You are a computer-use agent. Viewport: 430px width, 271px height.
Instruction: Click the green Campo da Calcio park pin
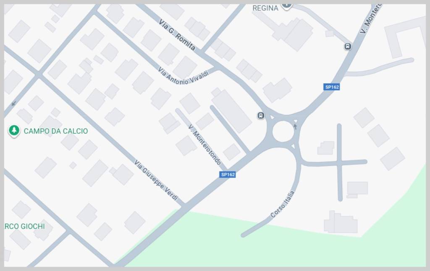tap(14, 130)
